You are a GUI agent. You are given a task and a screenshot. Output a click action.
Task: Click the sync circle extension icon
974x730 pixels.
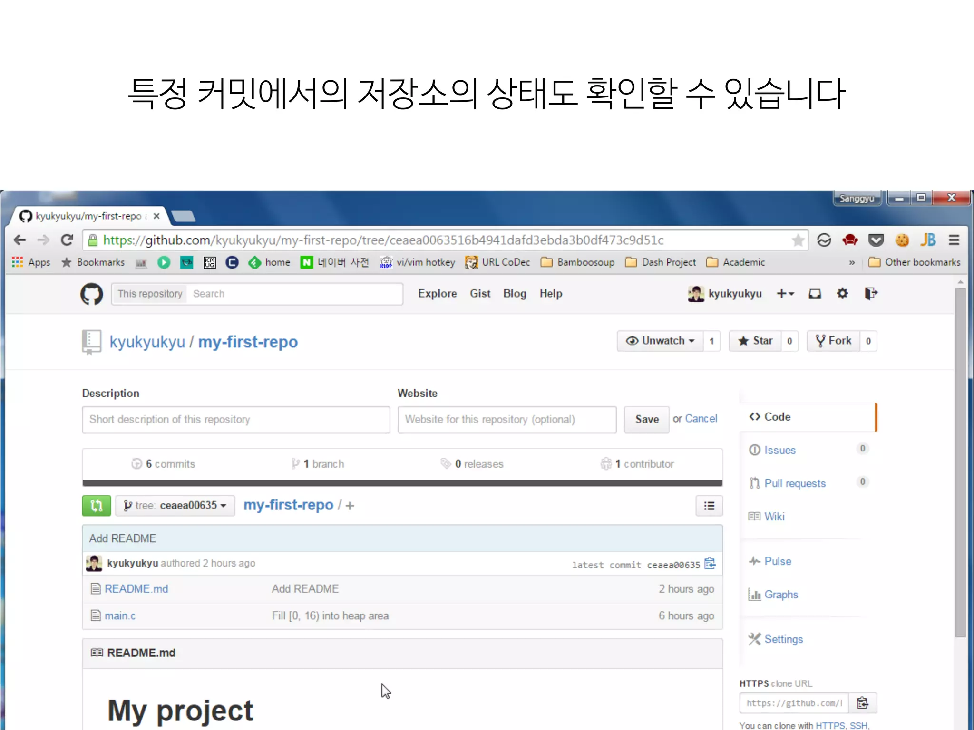[x=824, y=240]
